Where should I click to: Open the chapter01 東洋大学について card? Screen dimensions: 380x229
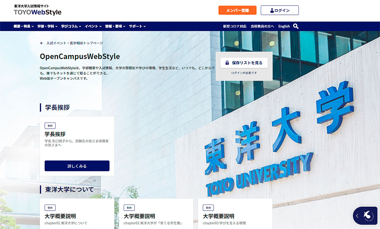[x=77, y=214]
